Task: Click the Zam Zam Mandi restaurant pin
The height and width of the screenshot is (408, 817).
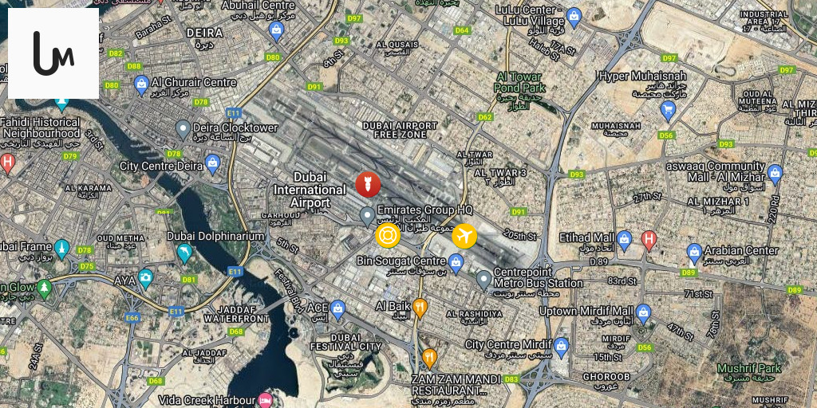Action: click(429, 359)
